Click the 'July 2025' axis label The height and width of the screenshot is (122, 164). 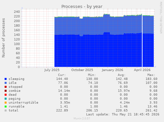coord(52,70)
